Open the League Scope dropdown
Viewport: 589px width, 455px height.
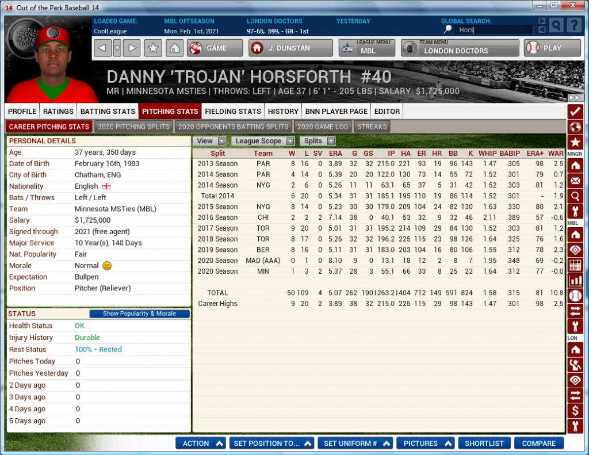pyautogui.click(x=263, y=141)
